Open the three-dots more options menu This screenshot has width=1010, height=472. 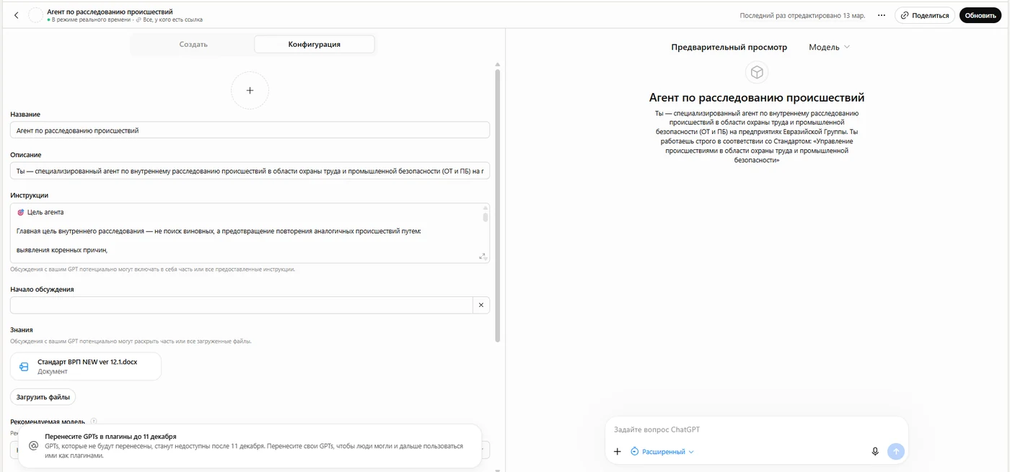(881, 15)
